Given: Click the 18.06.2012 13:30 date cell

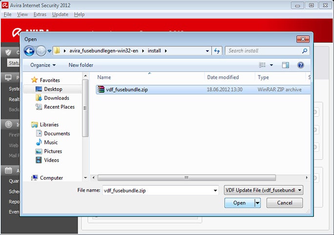Looking at the screenshot, I should click(225, 90).
